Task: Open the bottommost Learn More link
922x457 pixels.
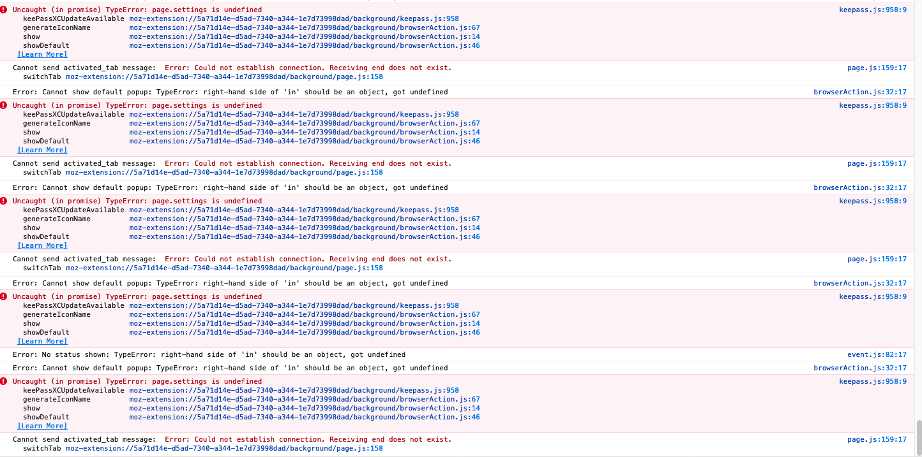Action: 42,426
